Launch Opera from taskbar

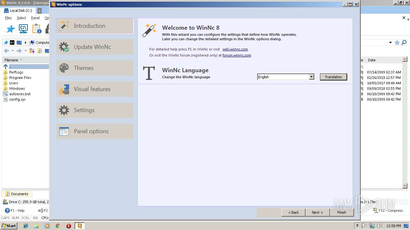69,226
